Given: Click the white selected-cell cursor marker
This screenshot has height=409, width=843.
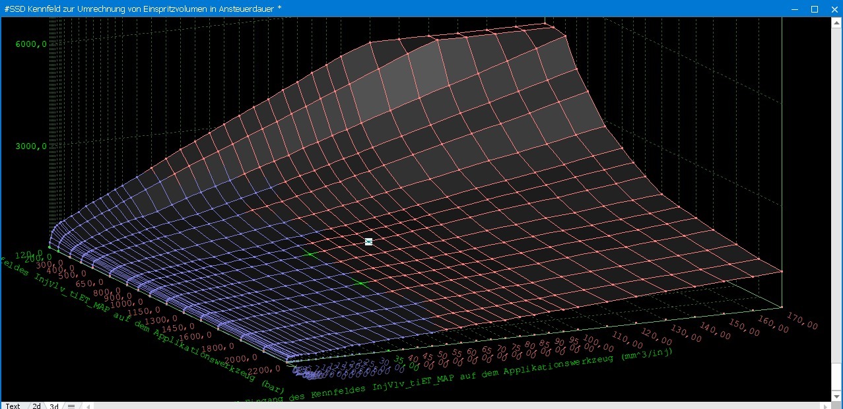Looking at the screenshot, I should [x=368, y=242].
